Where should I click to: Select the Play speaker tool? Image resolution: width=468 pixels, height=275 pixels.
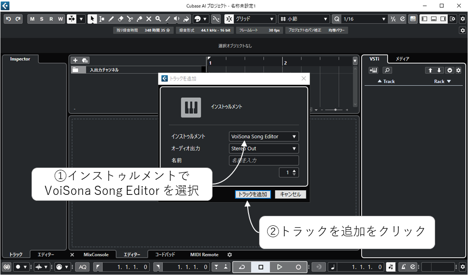click(x=177, y=19)
